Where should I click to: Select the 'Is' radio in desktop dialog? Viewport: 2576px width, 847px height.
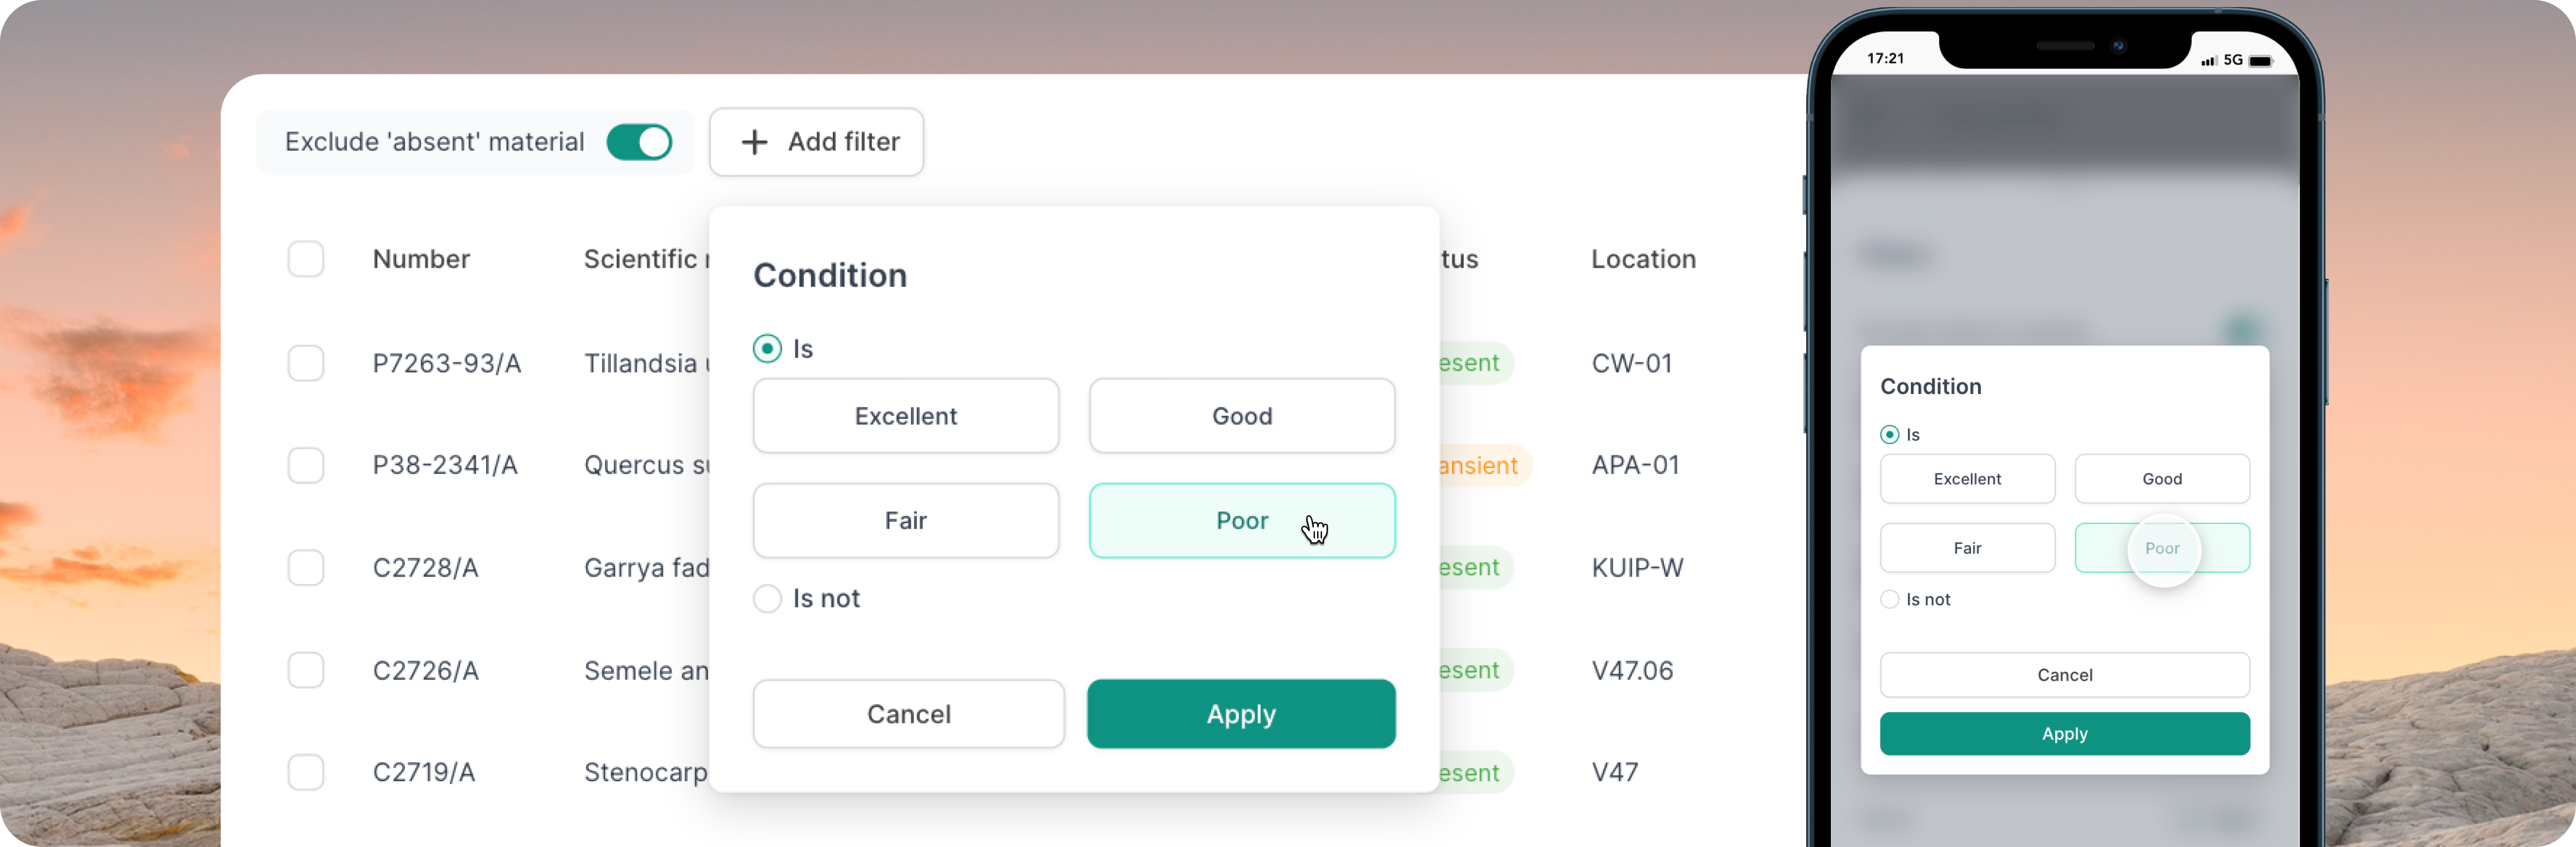coord(767,348)
